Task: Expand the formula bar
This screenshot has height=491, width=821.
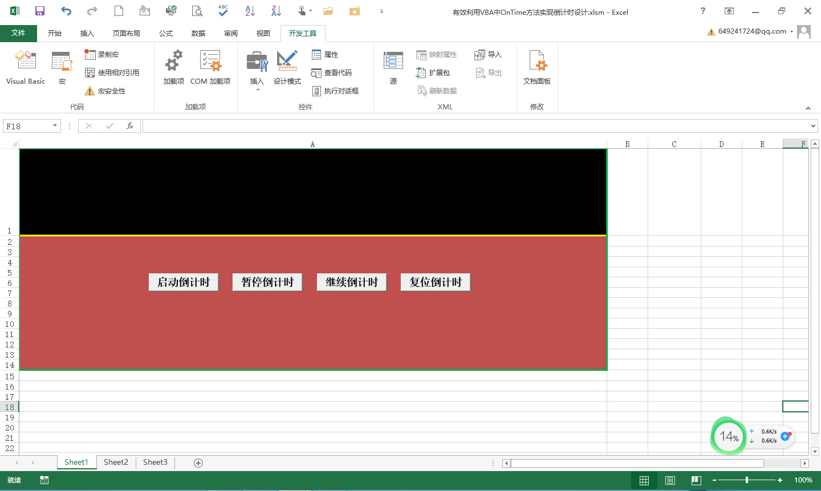Action: point(813,126)
